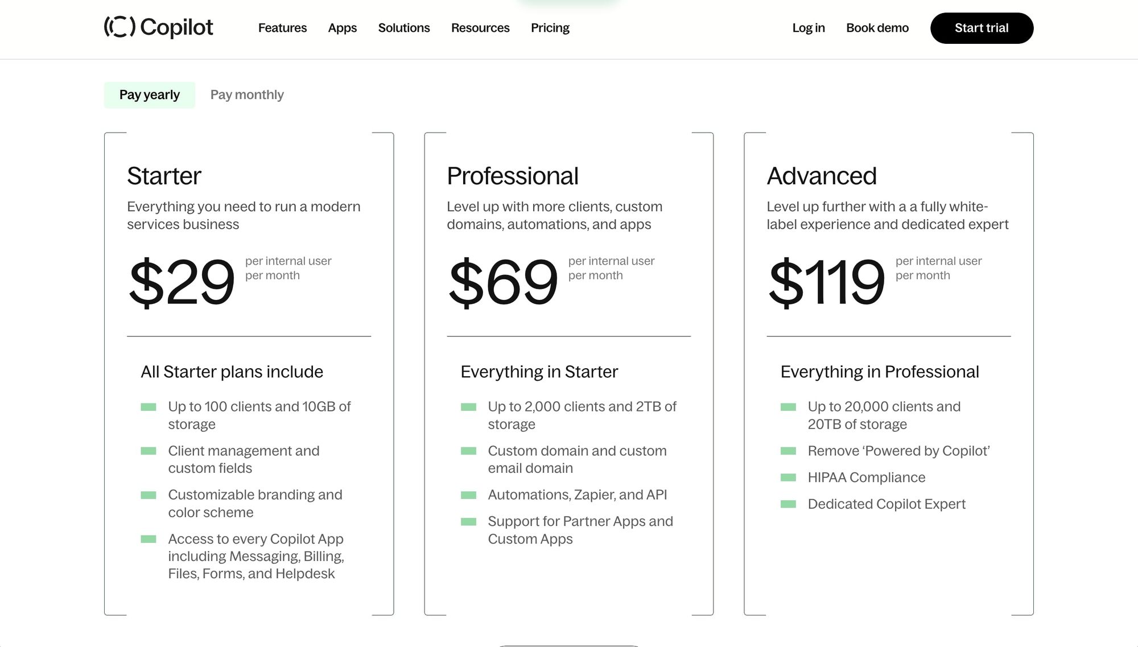This screenshot has width=1138, height=647.
Task: Switch to Pay monthly billing
Action: [247, 94]
